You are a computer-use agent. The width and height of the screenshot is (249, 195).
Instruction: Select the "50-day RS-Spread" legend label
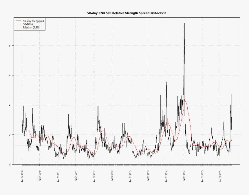coord(34,21)
